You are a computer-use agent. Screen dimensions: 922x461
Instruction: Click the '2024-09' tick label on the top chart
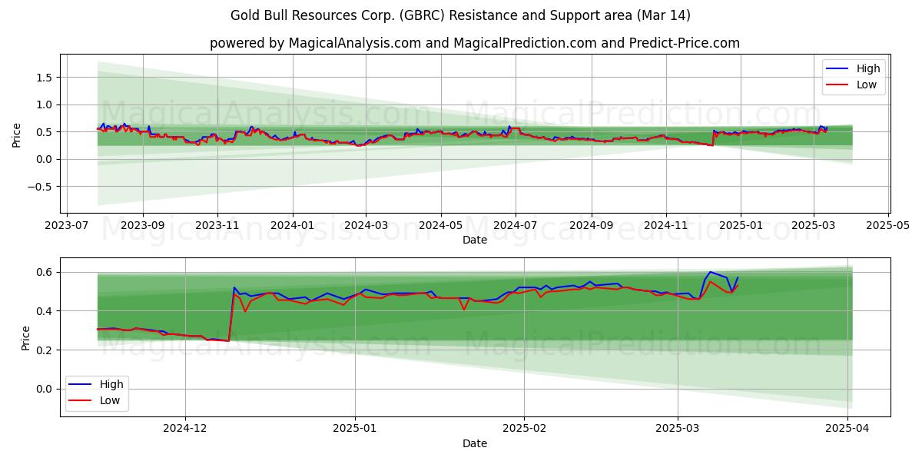(591, 225)
